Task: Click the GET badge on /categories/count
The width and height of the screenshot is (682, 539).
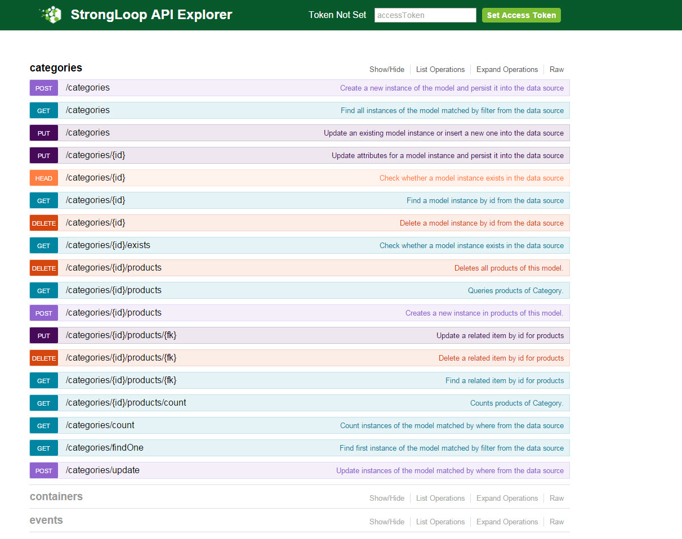Action: [43, 425]
